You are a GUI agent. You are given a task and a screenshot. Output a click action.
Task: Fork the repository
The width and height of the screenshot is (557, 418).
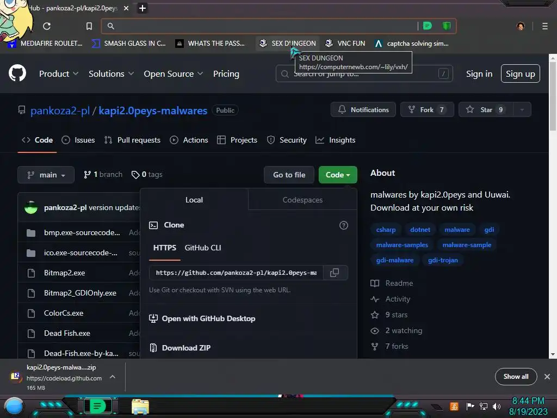(x=427, y=109)
